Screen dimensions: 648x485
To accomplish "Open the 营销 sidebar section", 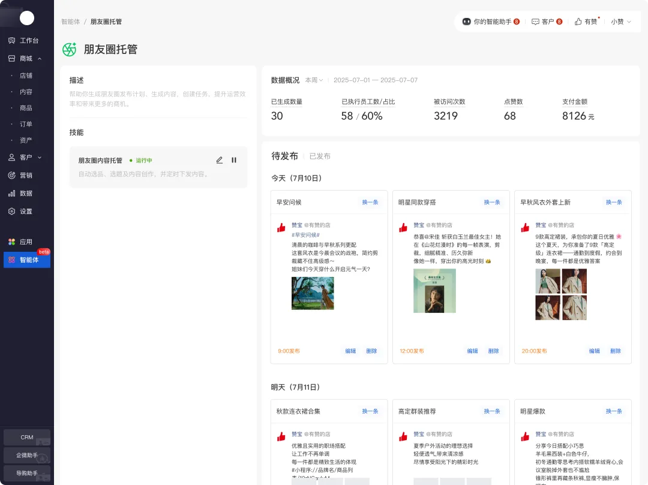I will [26, 176].
